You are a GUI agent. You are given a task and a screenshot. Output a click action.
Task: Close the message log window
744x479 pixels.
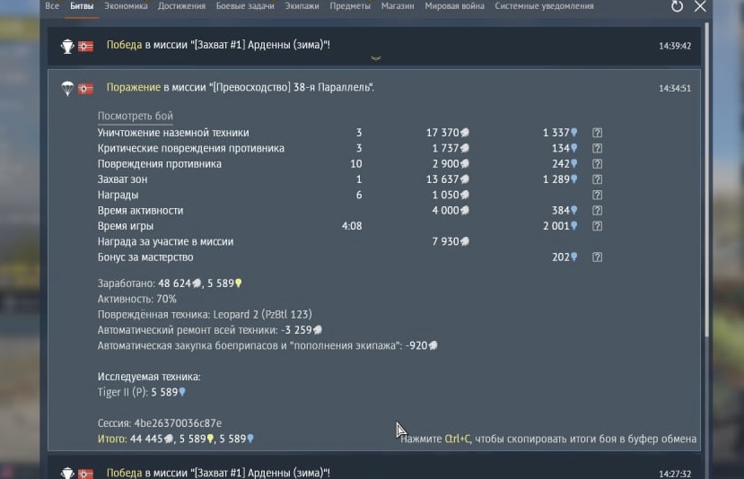point(700,6)
